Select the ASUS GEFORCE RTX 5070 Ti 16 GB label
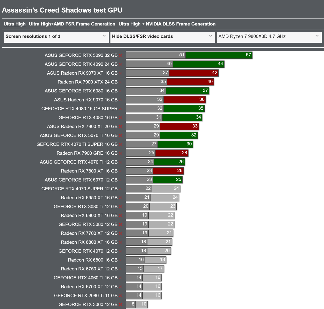 [x=79, y=135]
